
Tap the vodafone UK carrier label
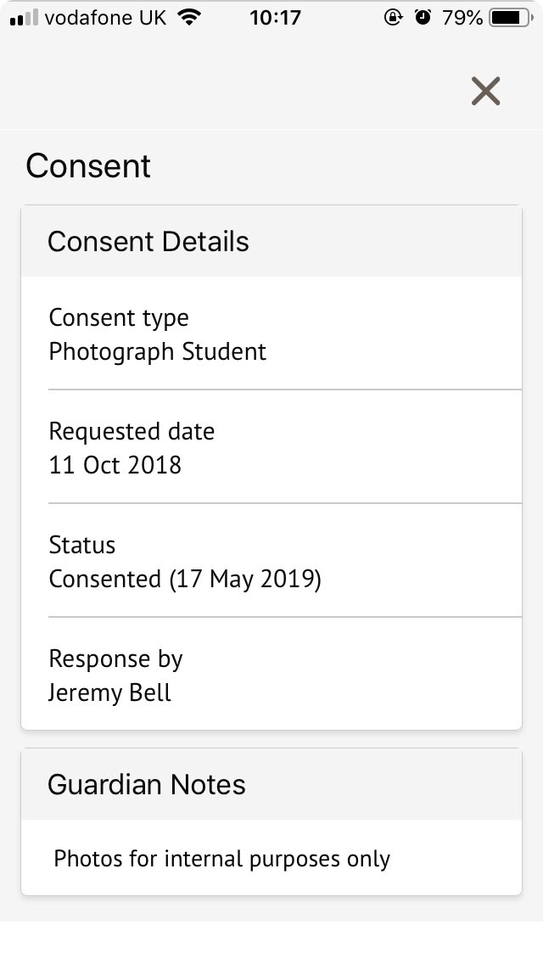[105, 18]
